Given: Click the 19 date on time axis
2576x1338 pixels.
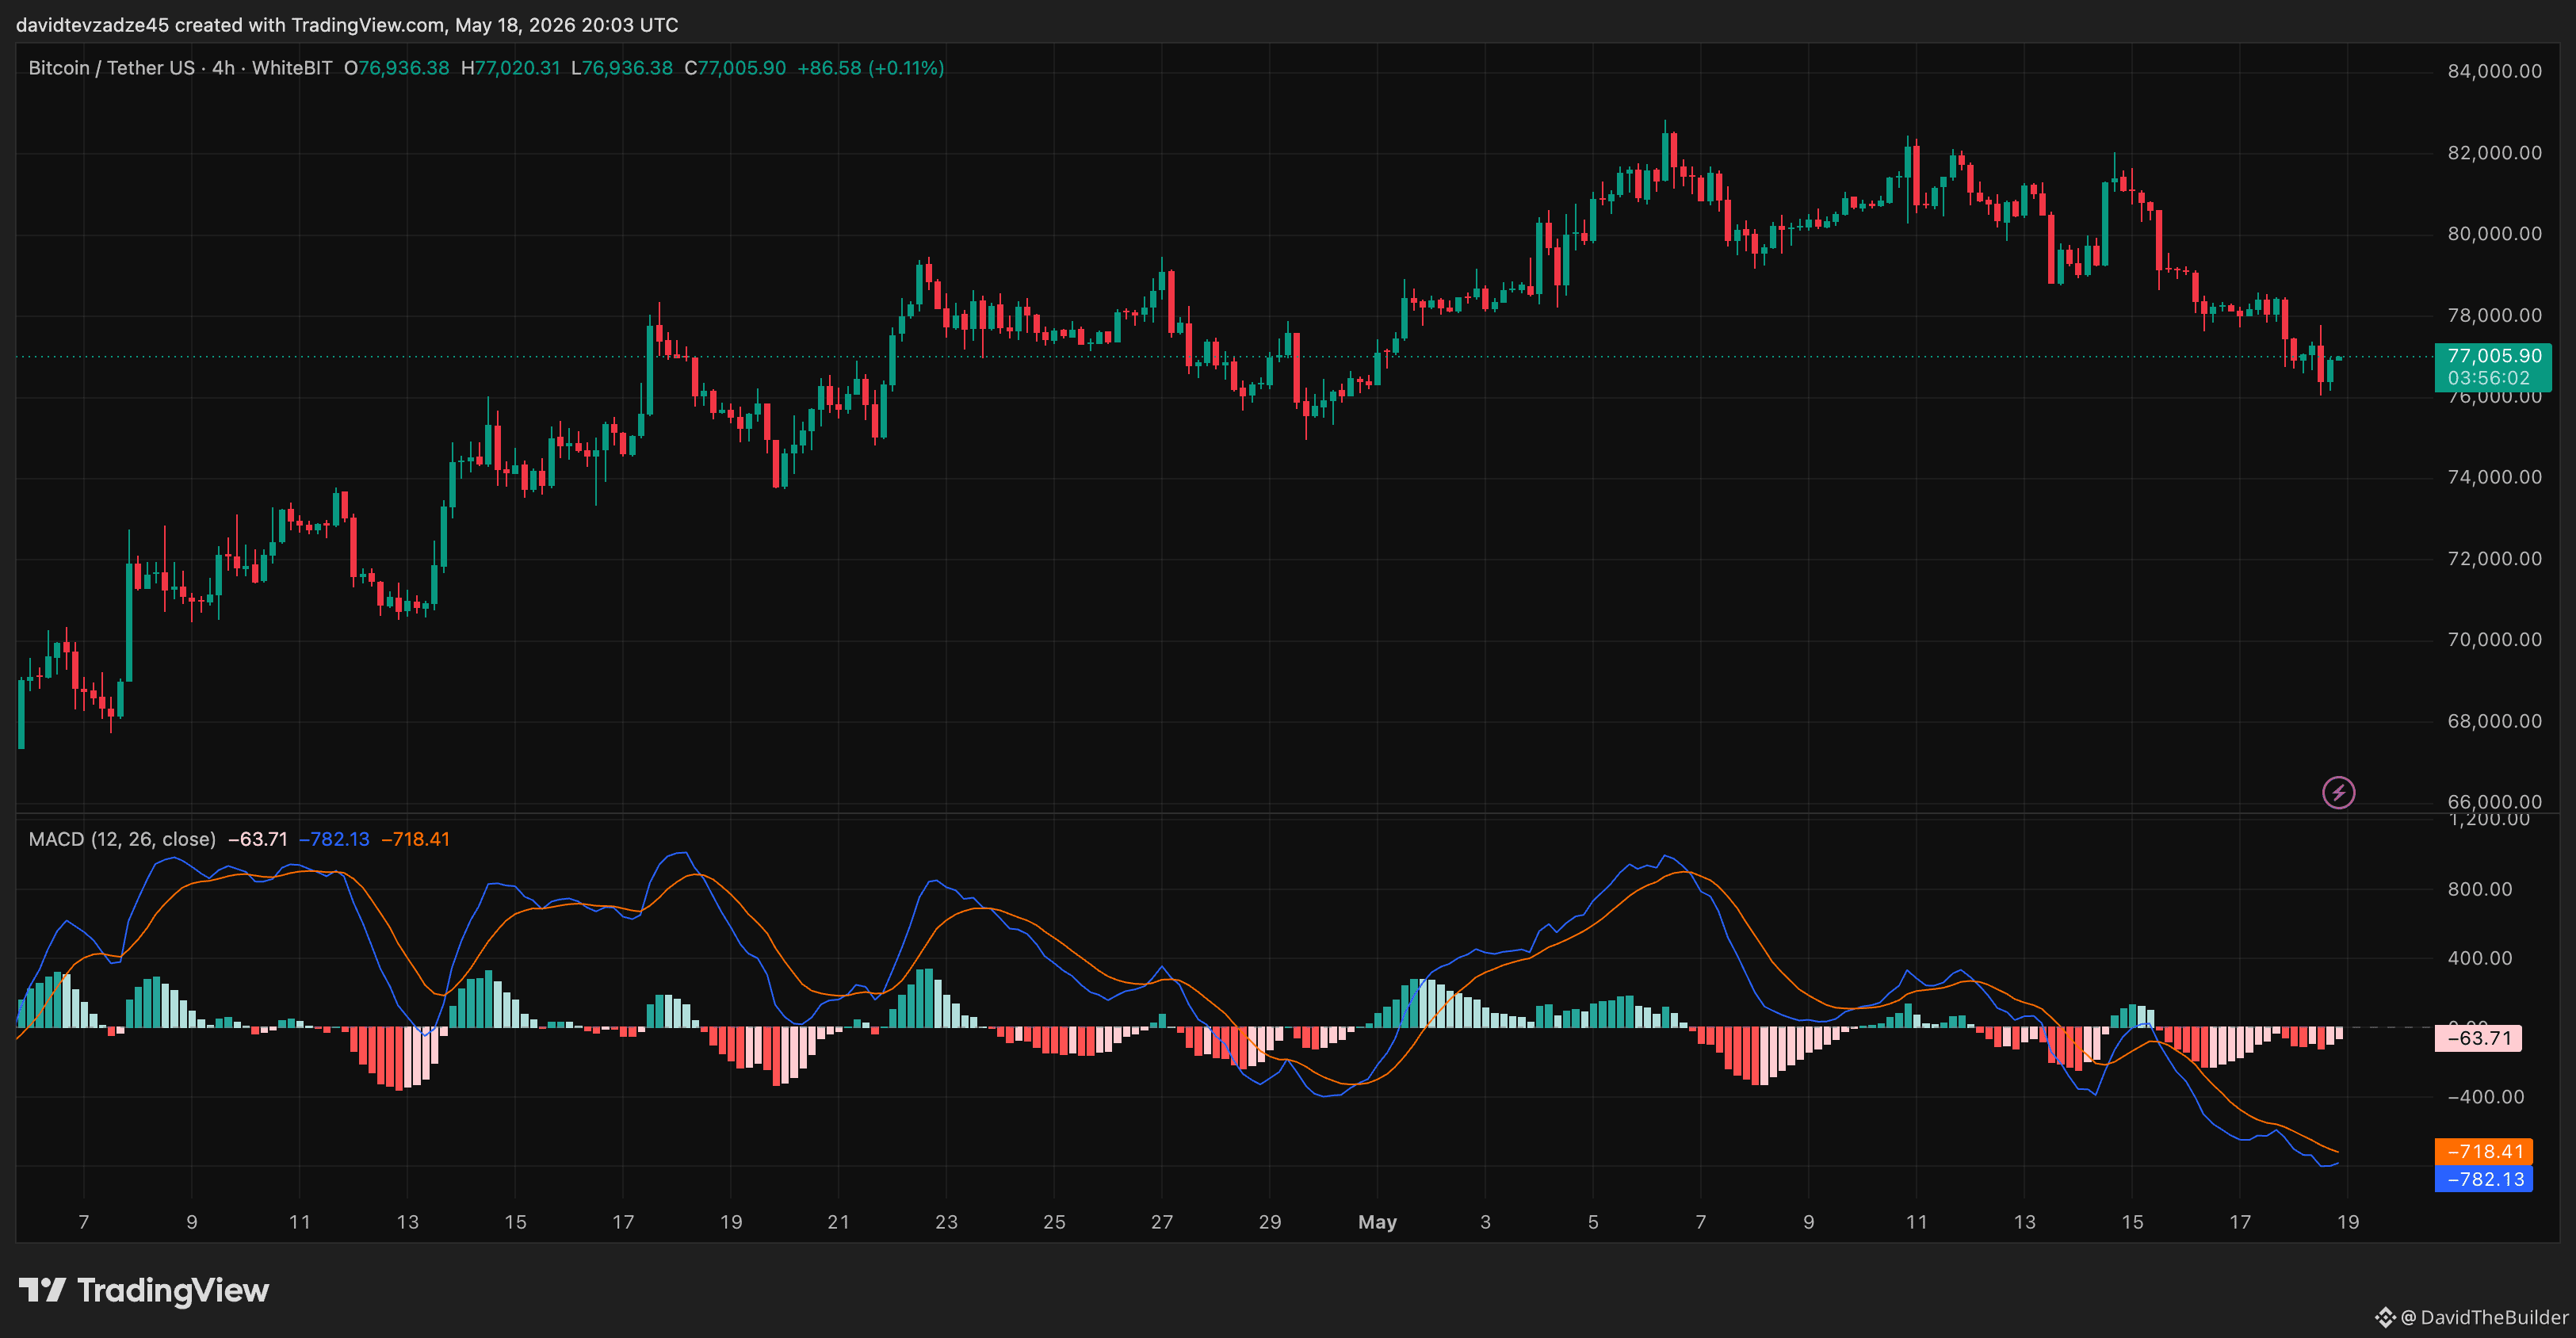Looking at the screenshot, I should tap(2348, 1222).
